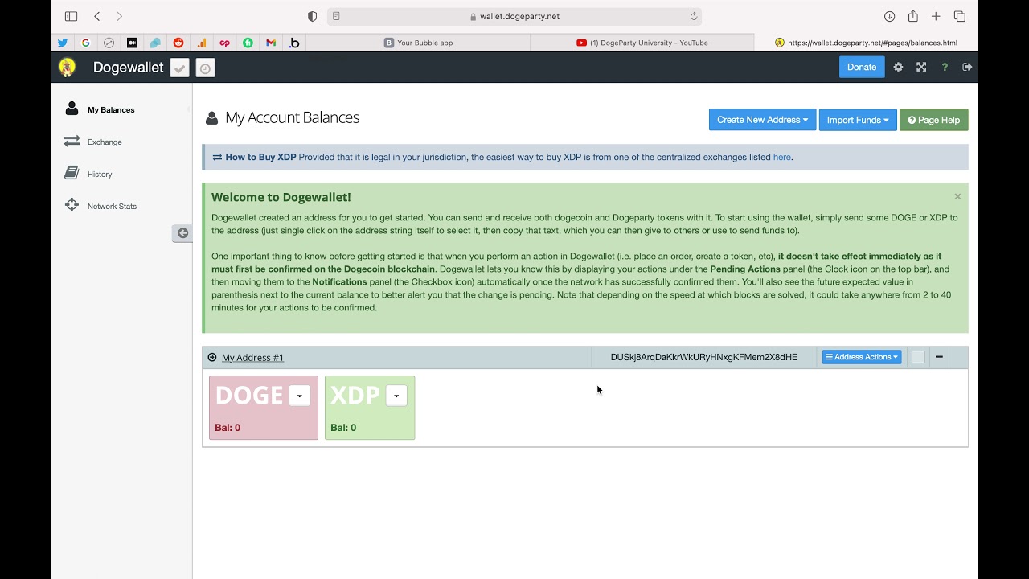The image size is (1029, 579).
Task: Open the Safari share icon
Action: point(913,16)
